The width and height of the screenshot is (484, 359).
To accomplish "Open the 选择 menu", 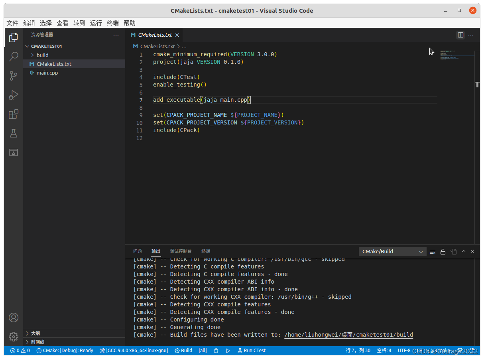I will 46,23.
